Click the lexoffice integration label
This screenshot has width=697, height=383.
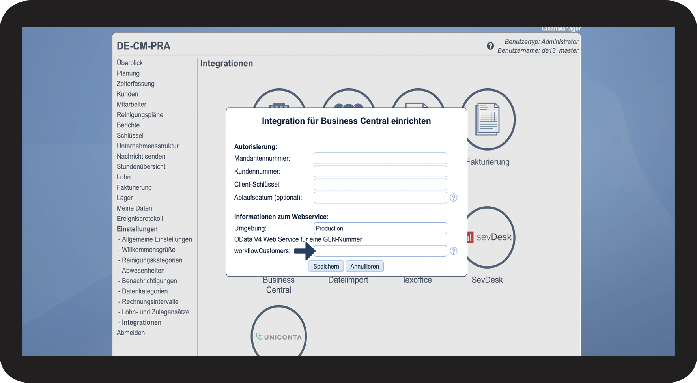(x=418, y=280)
